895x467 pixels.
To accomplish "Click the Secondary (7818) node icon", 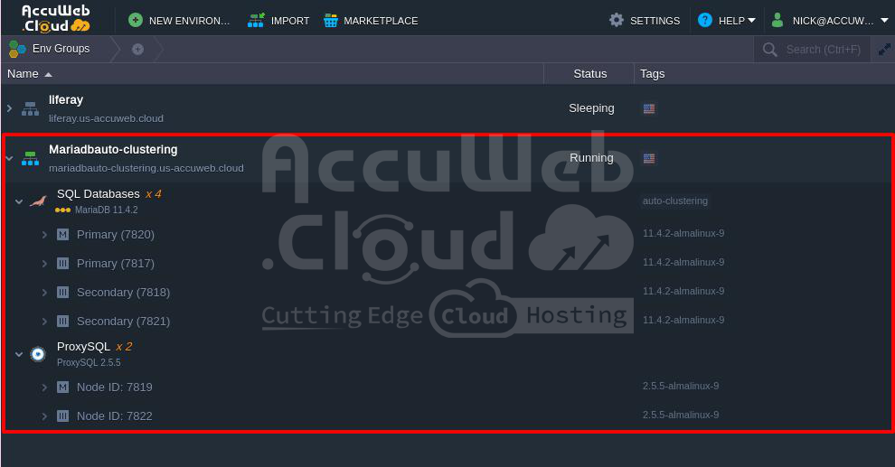I will [62, 293].
